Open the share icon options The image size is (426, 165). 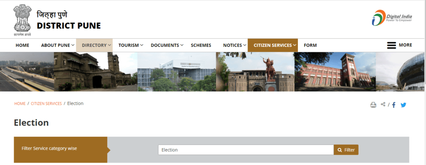pyautogui.click(x=383, y=104)
